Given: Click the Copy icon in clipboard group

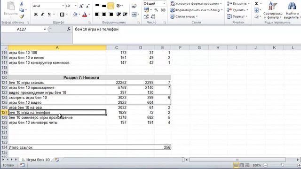Looking at the screenshot, I should pos(22,10).
